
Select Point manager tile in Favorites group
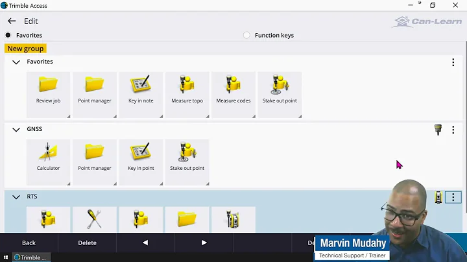(x=95, y=95)
